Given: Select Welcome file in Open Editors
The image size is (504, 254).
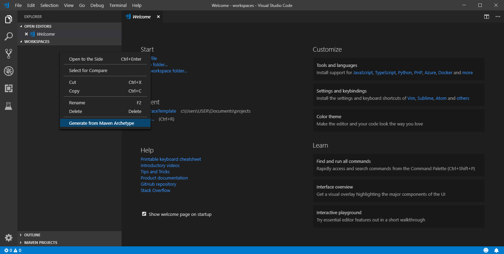Looking at the screenshot, I should tap(69, 34).
